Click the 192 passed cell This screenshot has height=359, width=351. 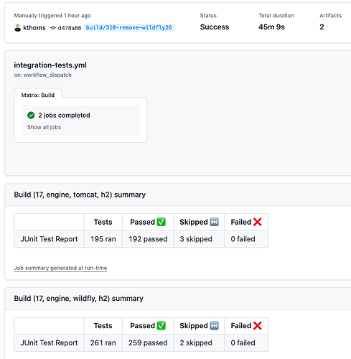148,239
